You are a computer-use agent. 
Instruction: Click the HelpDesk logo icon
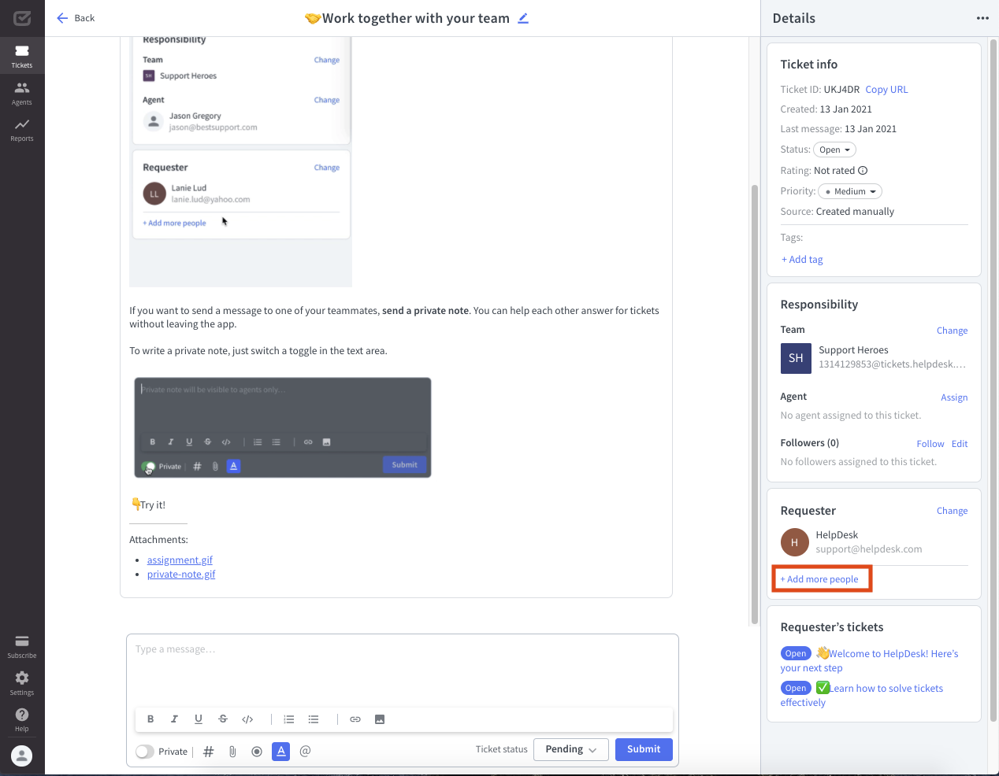[x=22, y=17]
